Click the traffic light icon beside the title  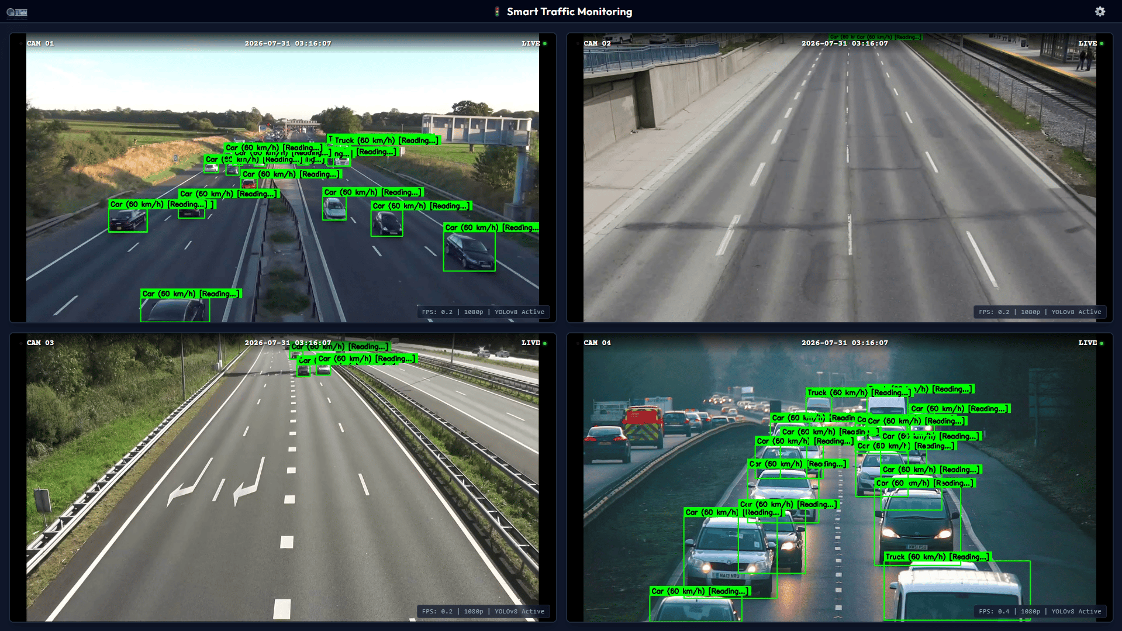tap(497, 12)
